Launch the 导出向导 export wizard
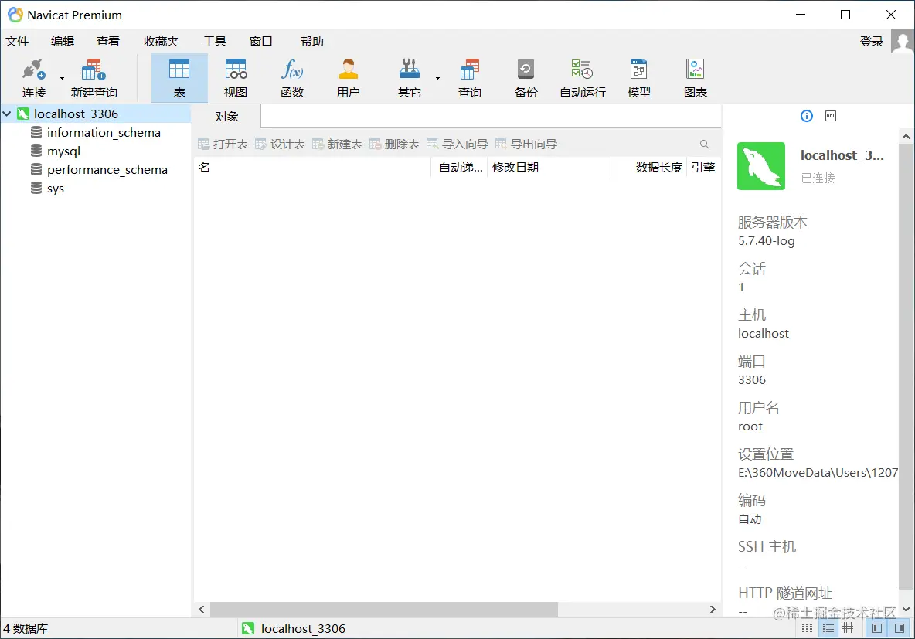 526,144
